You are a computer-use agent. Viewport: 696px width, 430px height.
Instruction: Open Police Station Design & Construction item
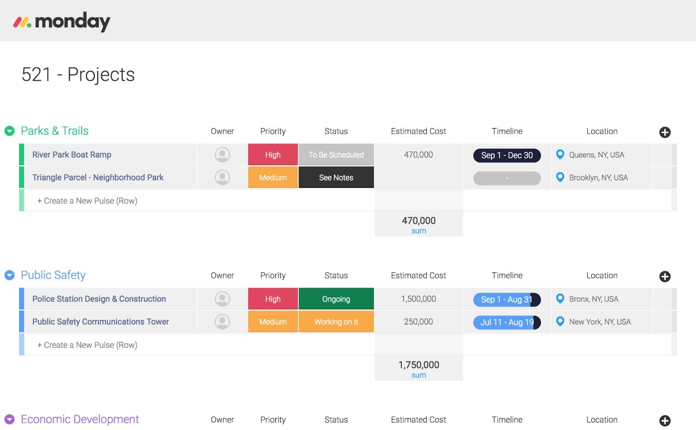(99, 299)
